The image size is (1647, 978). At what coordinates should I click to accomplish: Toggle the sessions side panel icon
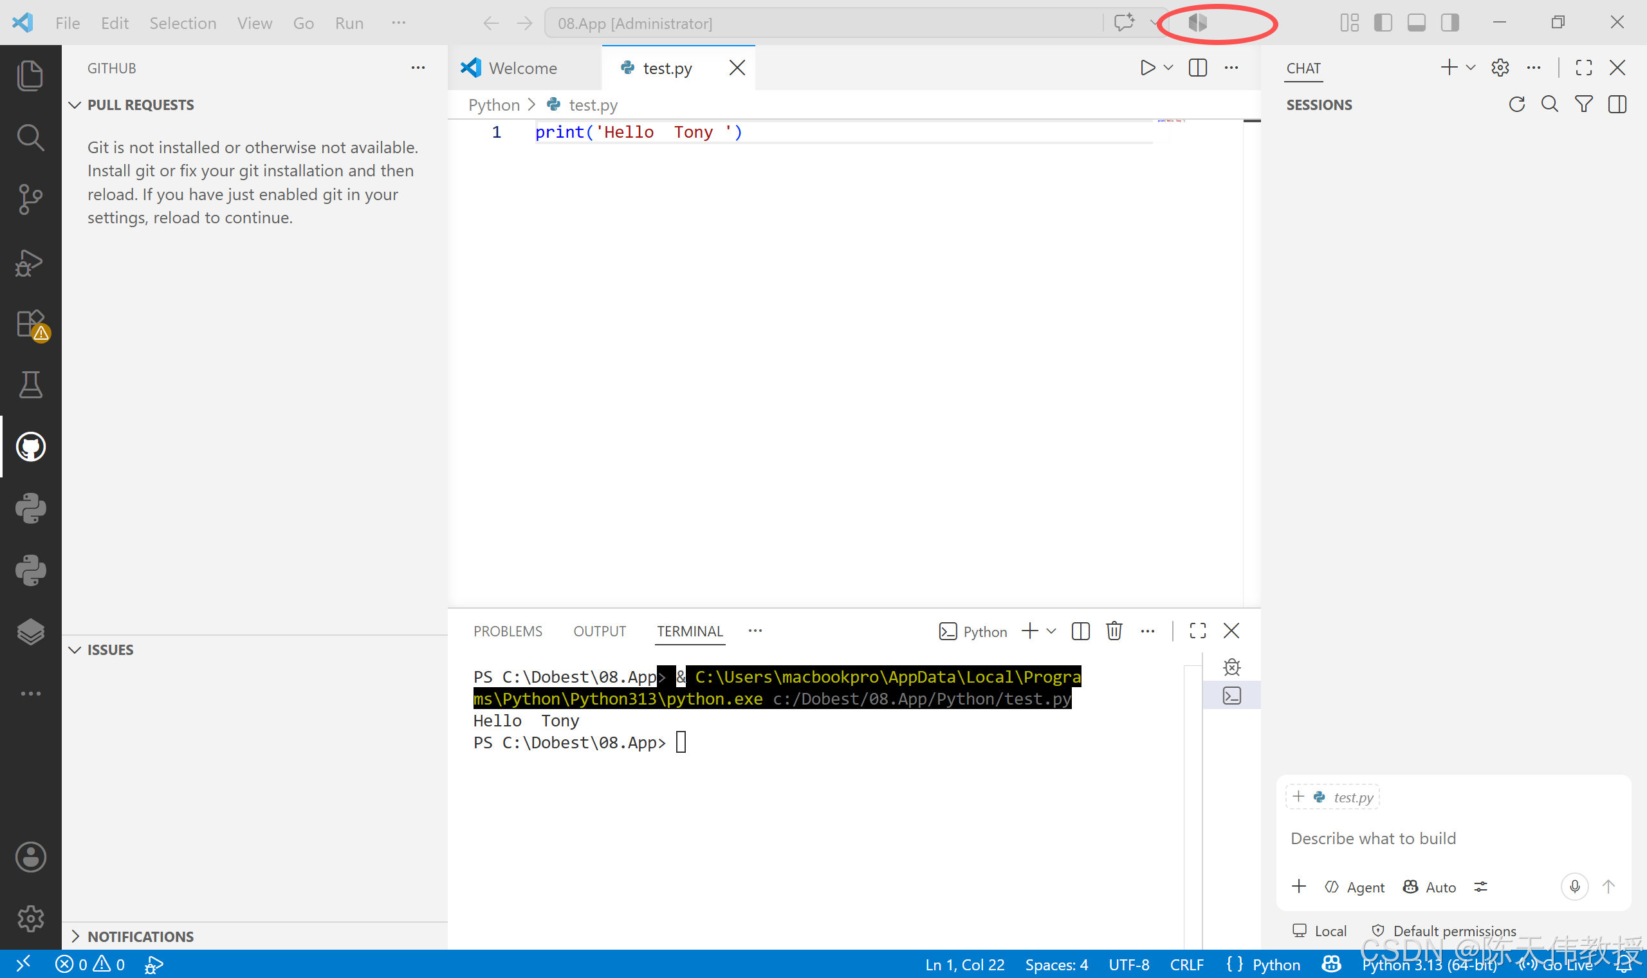pyautogui.click(x=1617, y=104)
